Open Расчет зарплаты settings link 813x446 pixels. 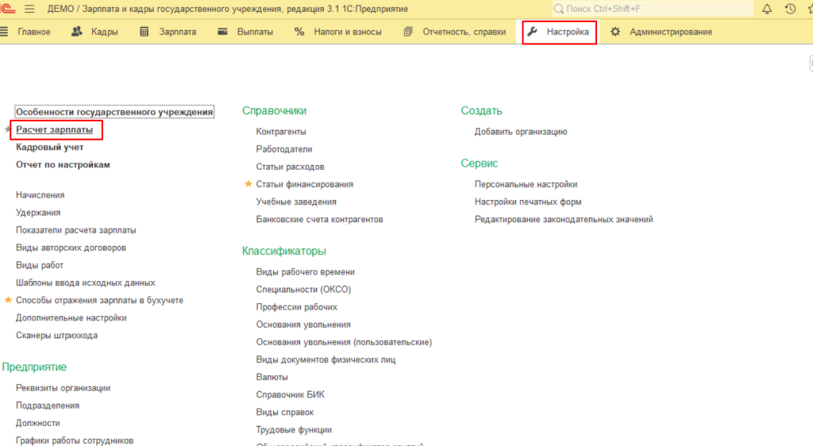pos(54,129)
